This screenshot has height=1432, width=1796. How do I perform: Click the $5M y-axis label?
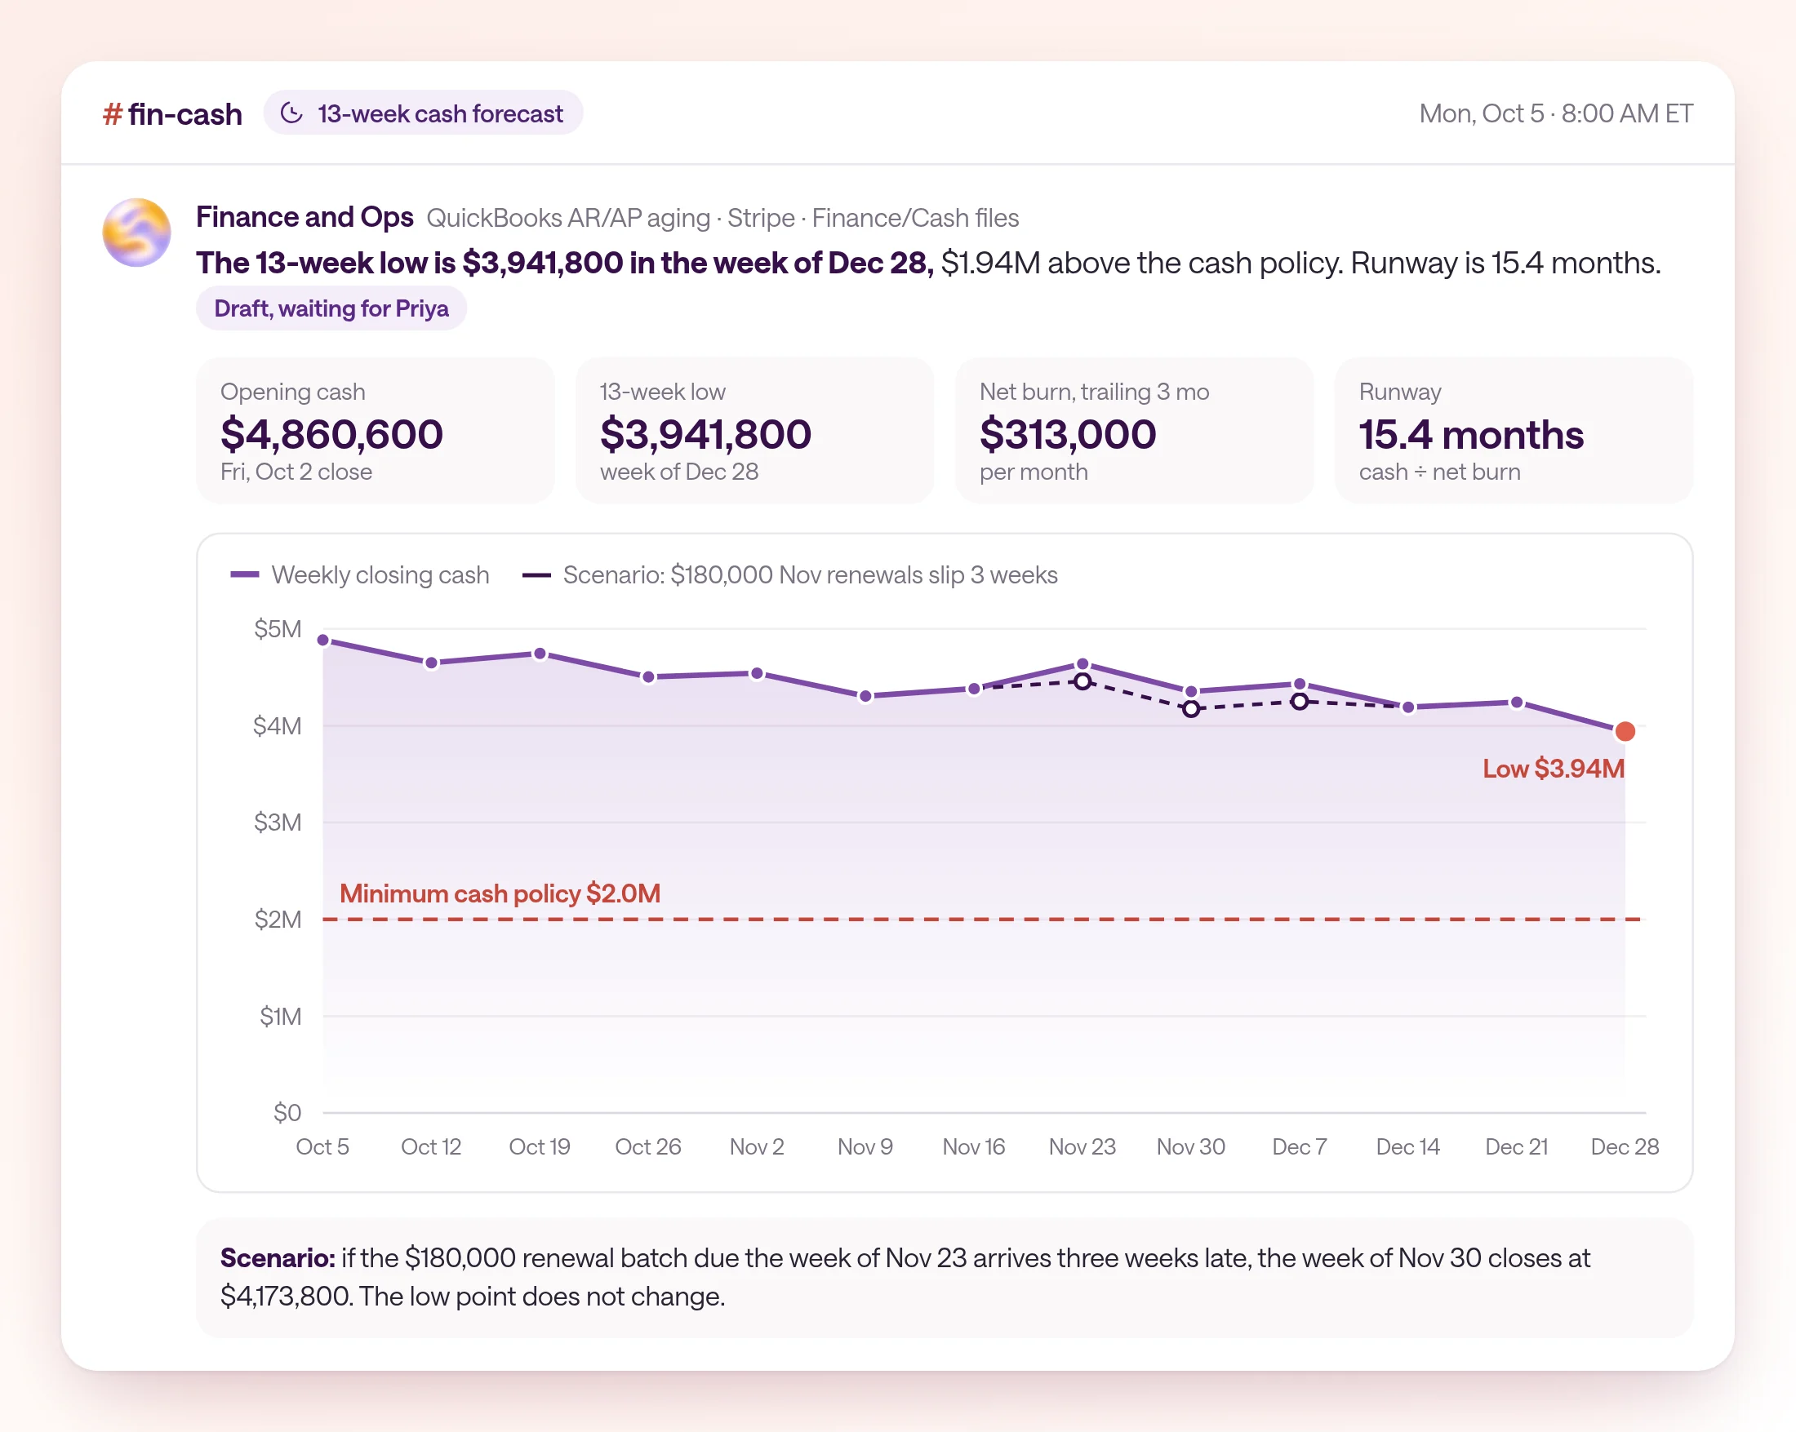(x=278, y=629)
